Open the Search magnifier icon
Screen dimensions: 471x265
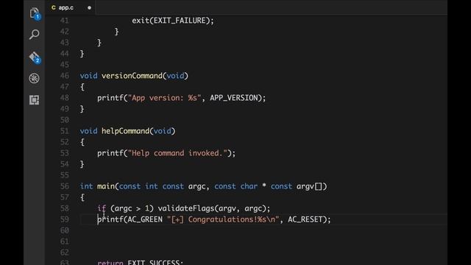pyautogui.click(x=35, y=35)
